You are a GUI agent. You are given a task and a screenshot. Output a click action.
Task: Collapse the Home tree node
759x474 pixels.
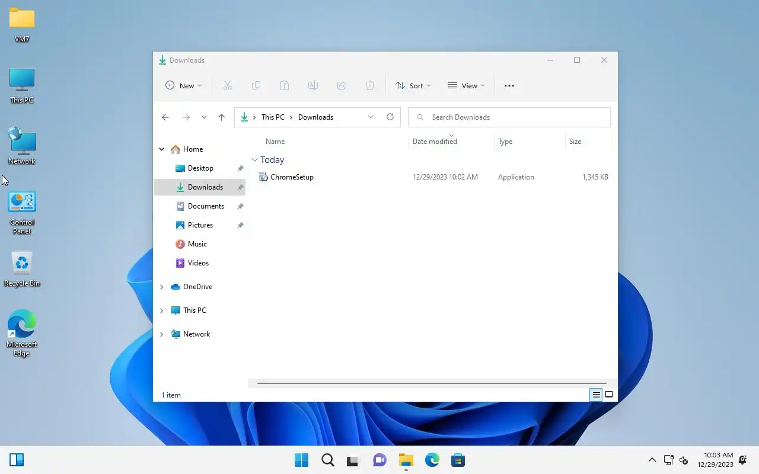[x=161, y=149]
